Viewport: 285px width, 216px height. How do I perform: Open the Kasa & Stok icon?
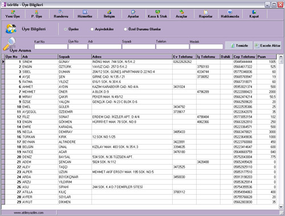(157, 12)
